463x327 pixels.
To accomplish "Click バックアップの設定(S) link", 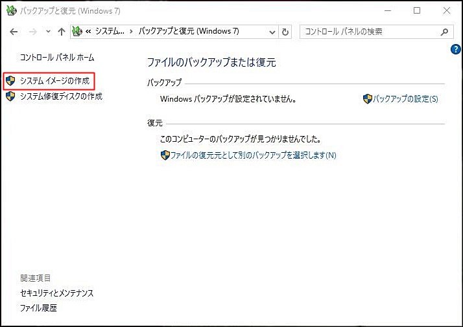I will pos(405,99).
